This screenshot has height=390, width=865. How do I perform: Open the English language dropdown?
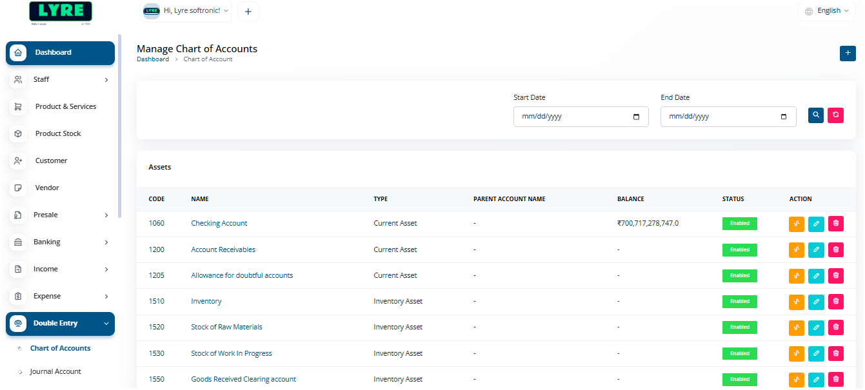[828, 10]
